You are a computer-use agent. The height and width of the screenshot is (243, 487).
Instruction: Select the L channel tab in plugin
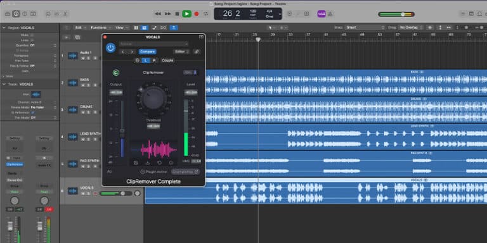click(x=146, y=61)
